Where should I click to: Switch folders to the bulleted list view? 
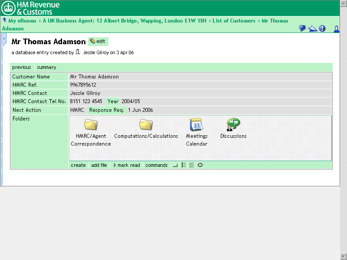coord(183,165)
